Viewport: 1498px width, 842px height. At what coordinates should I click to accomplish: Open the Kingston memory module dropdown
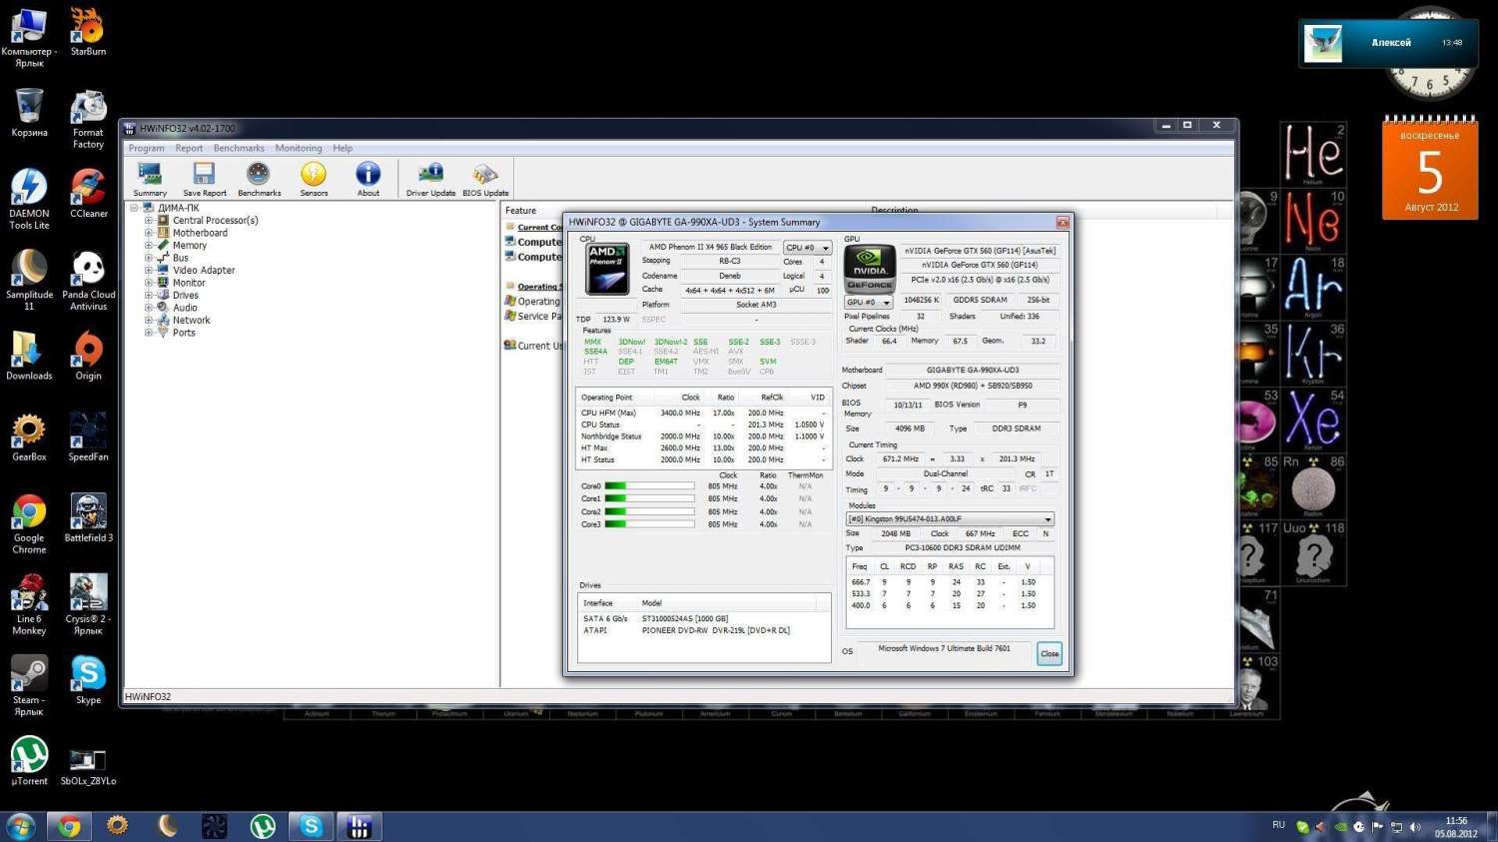(x=950, y=519)
